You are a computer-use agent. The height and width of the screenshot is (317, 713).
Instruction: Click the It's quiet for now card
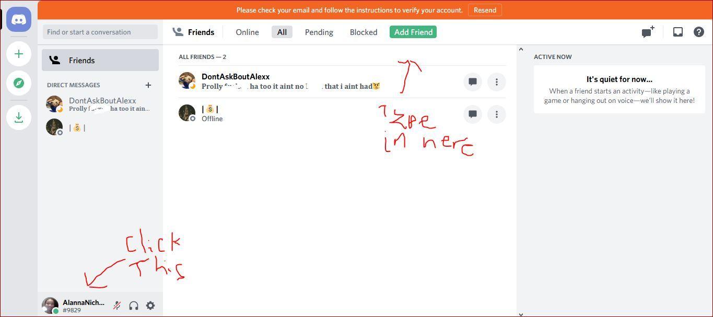pyautogui.click(x=620, y=90)
